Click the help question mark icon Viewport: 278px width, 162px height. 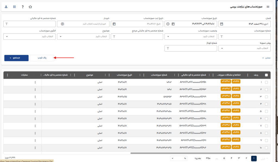[23, 7]
